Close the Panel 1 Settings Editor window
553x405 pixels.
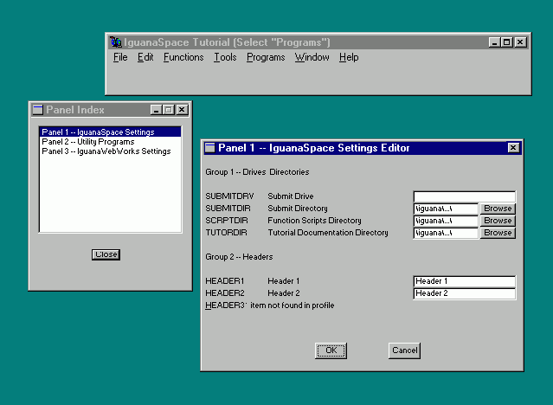pyautogui.click(x=513, y=147)
